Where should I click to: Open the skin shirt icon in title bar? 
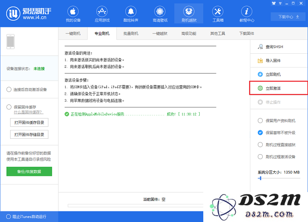click(274, 3)
